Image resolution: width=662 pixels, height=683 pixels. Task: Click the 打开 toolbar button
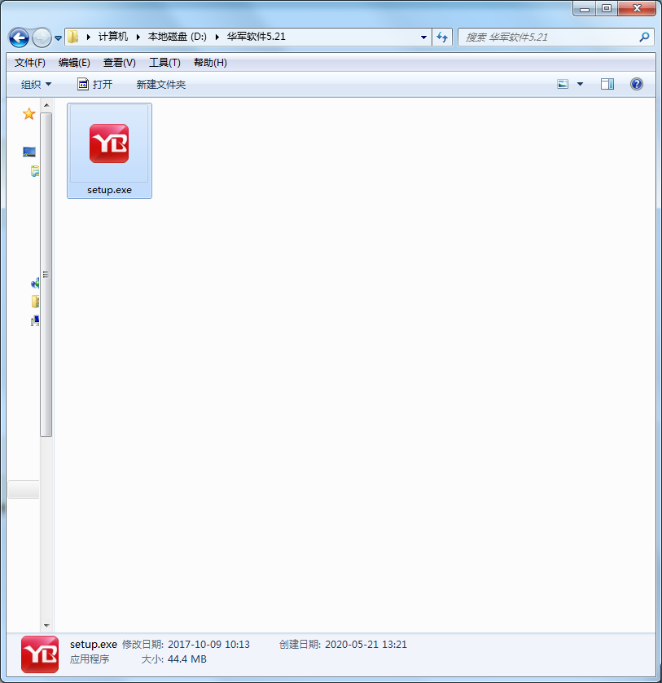[x=95, y=85]
